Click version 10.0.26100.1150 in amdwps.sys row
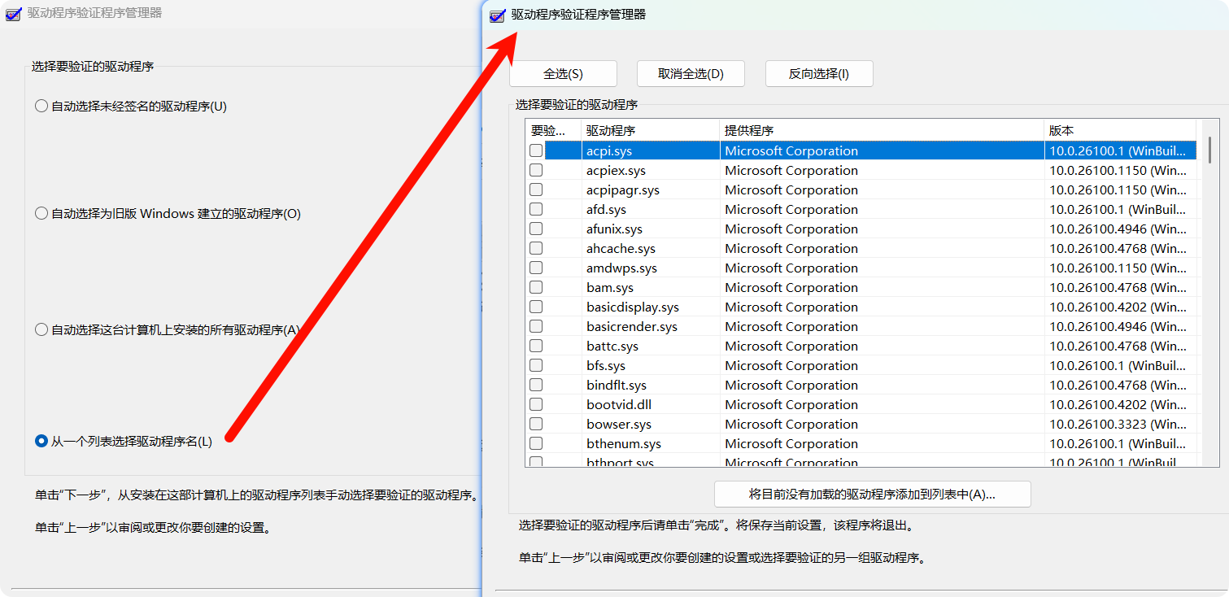 (x=1118, y=268)
